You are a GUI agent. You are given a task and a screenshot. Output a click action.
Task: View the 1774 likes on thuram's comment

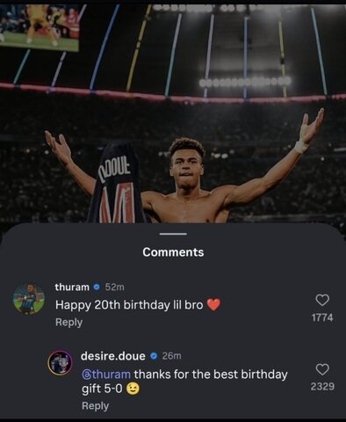(x=322, y=317)
